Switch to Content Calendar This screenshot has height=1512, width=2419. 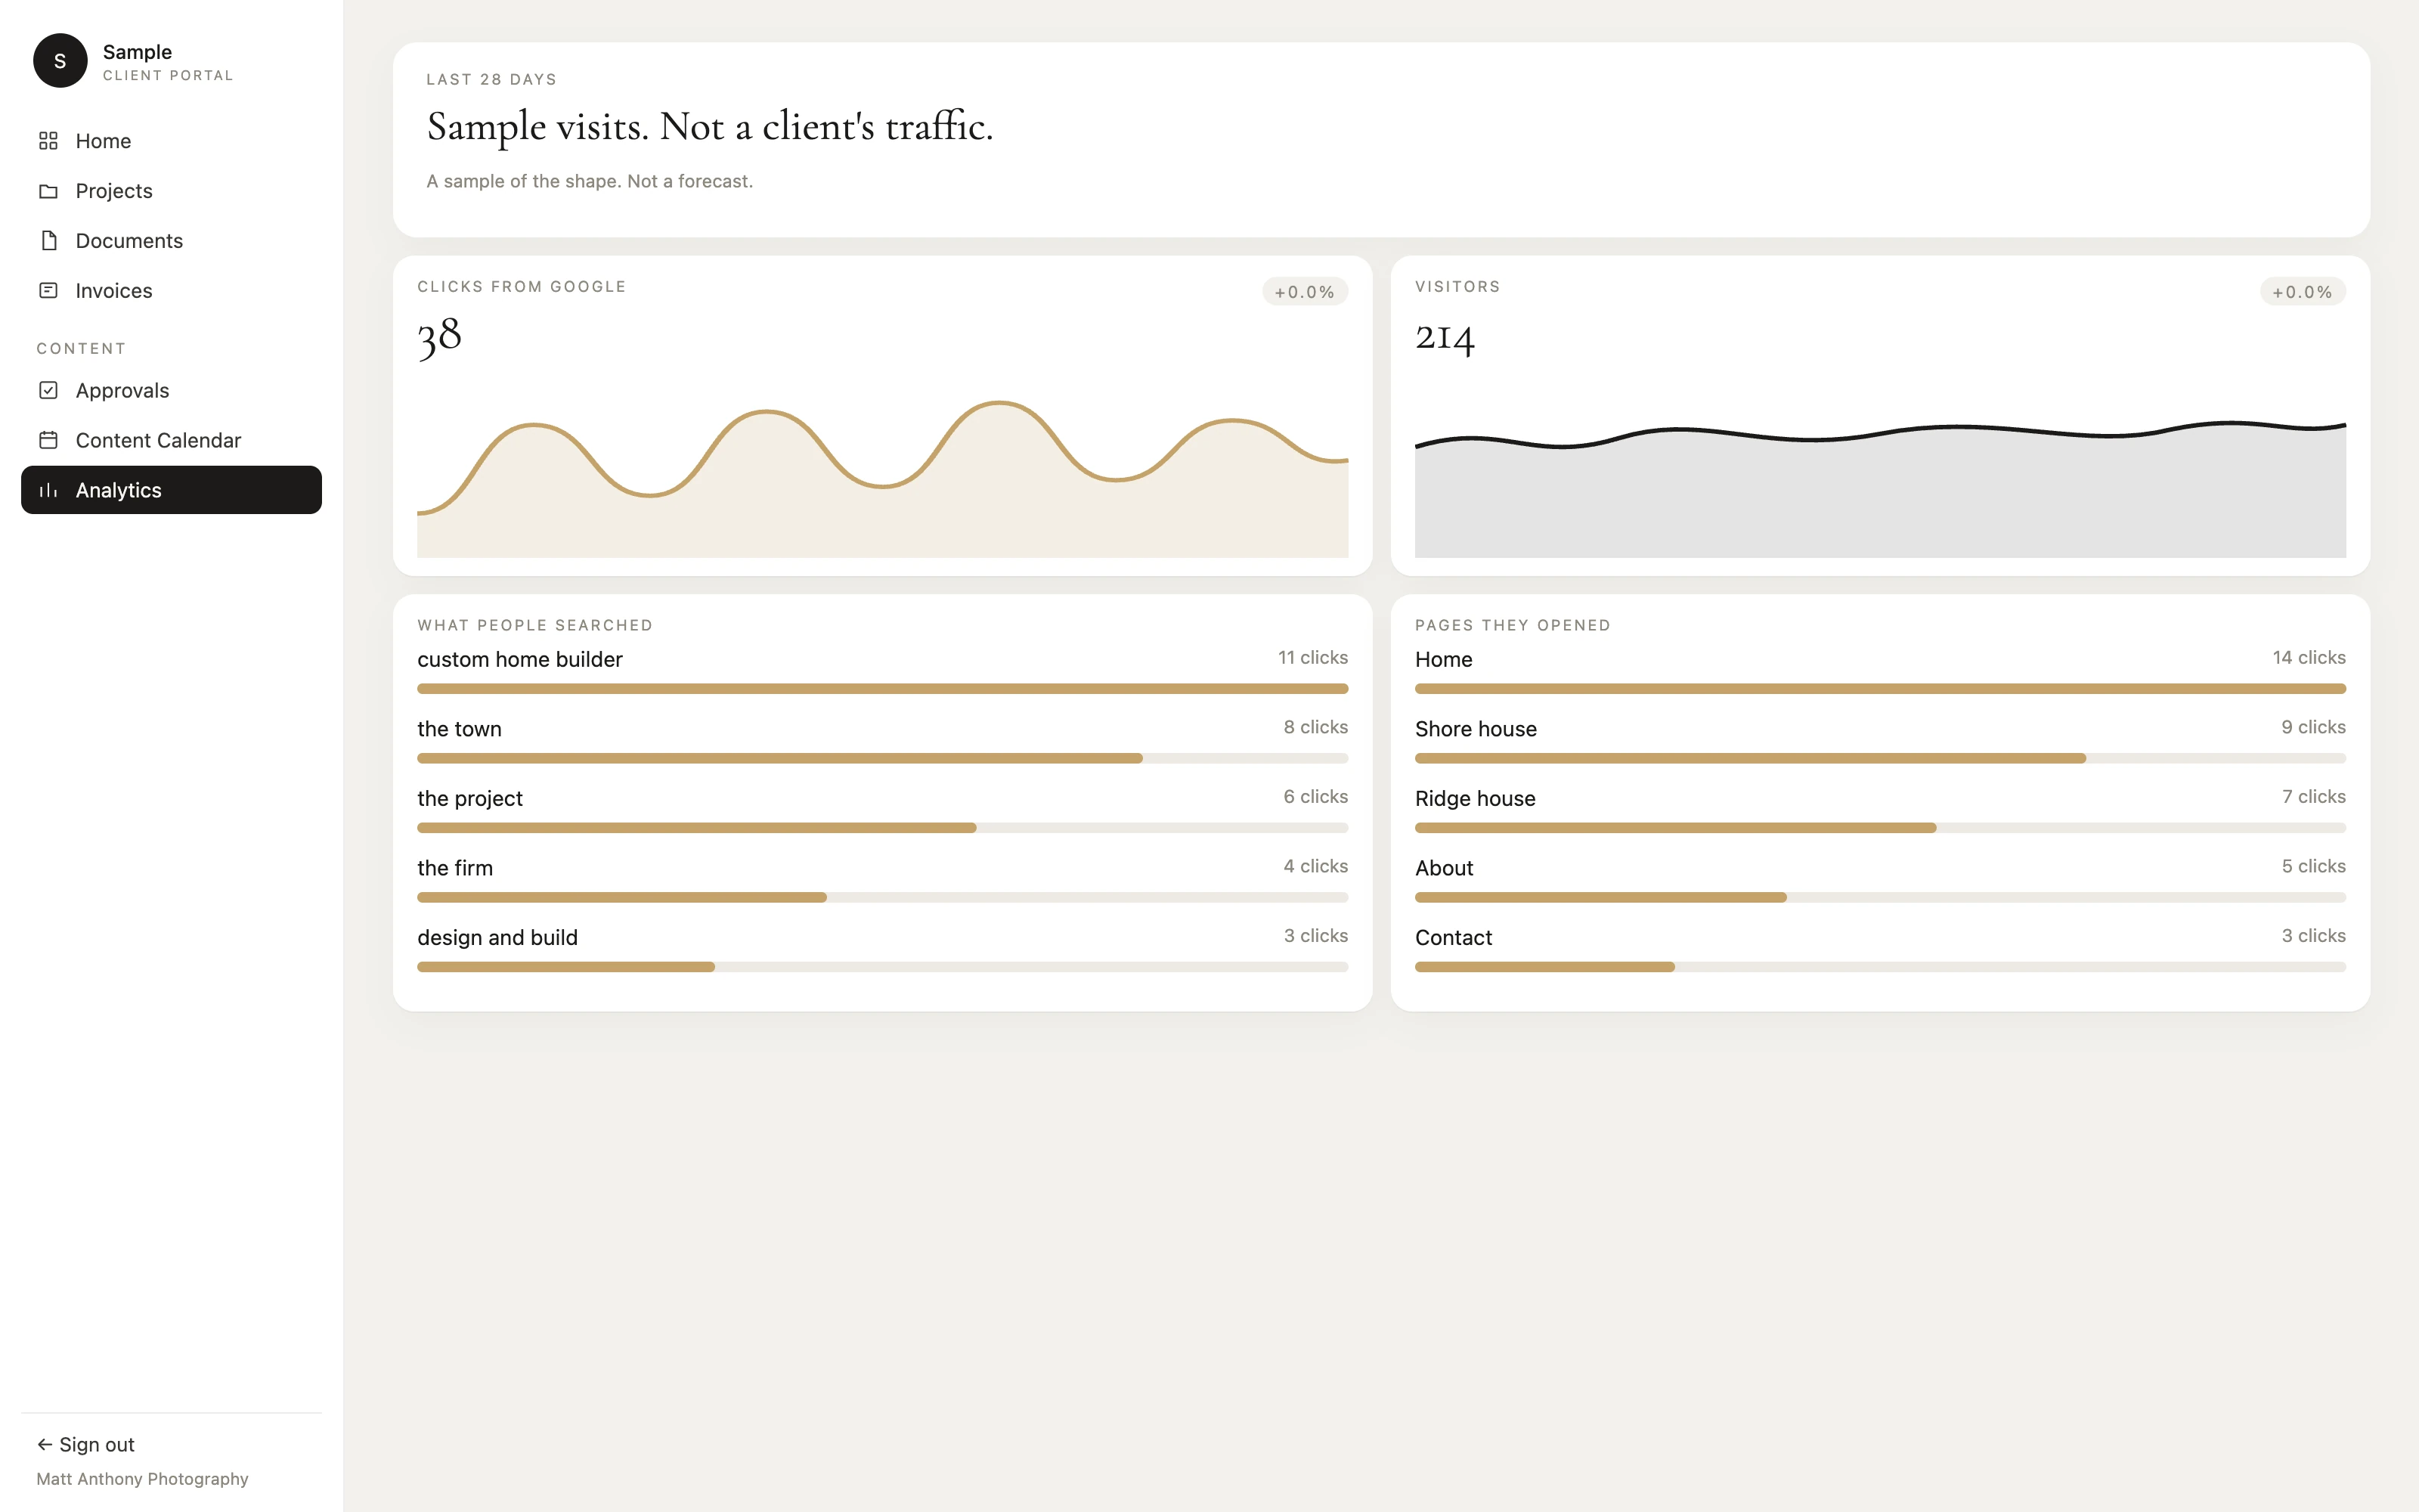pyautogui.click(x=171, y=440)
